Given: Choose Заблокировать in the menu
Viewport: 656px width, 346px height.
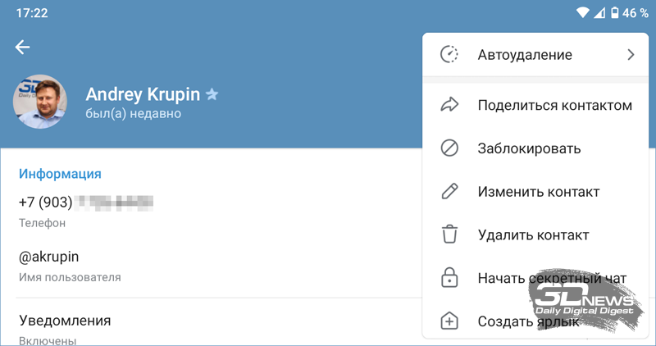Looking at the screenshot, I should click(x=529, y=148).
